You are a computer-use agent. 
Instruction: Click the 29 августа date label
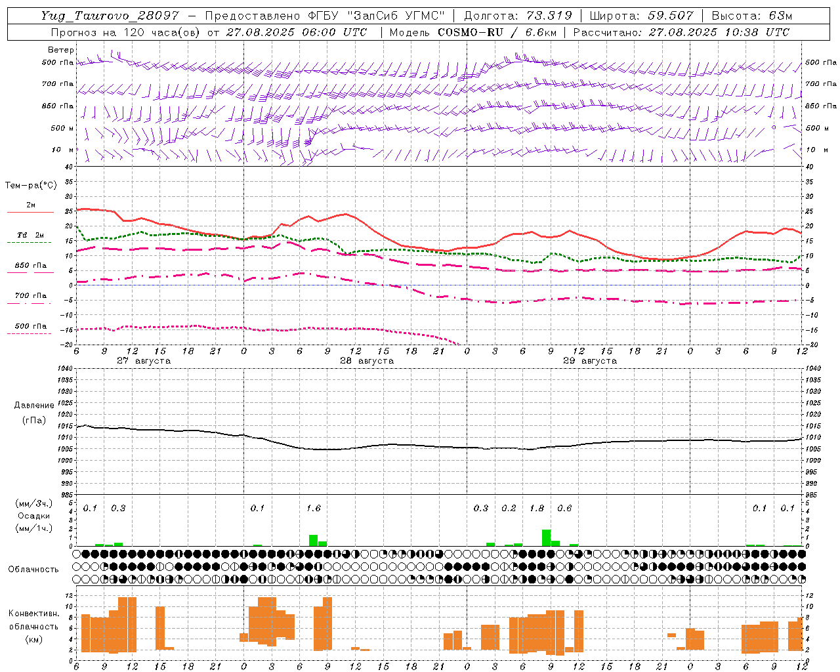[x=590, y=361]
